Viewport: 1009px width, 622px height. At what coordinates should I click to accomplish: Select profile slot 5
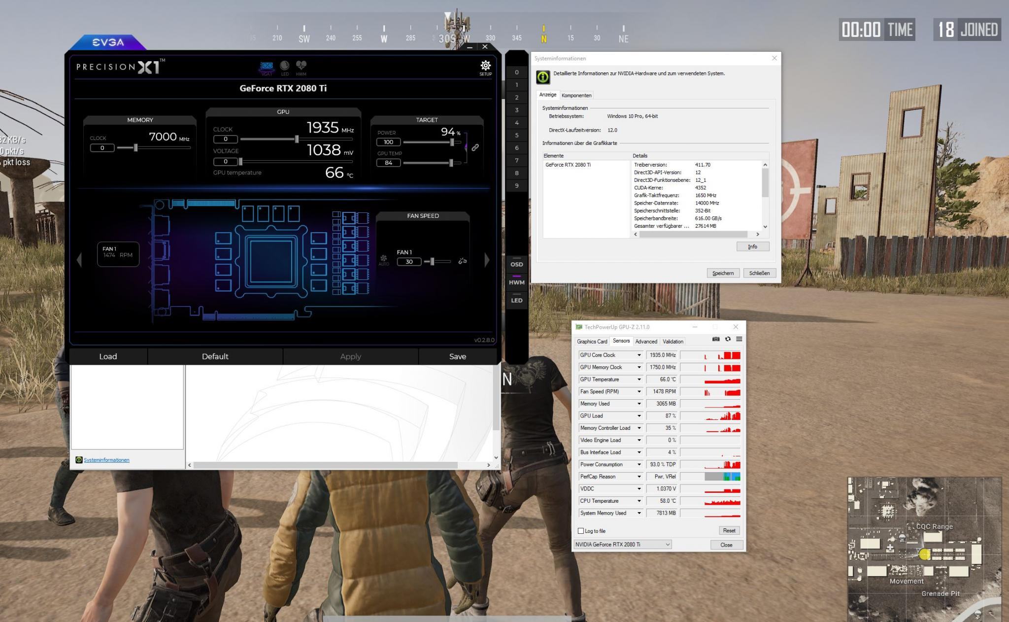pyautogui.click(x=516, y=135)
